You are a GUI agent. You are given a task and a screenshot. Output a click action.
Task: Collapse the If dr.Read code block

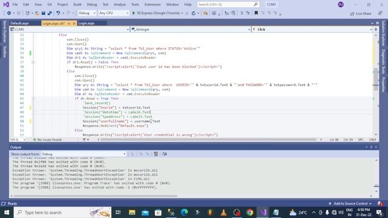(33, 98)
